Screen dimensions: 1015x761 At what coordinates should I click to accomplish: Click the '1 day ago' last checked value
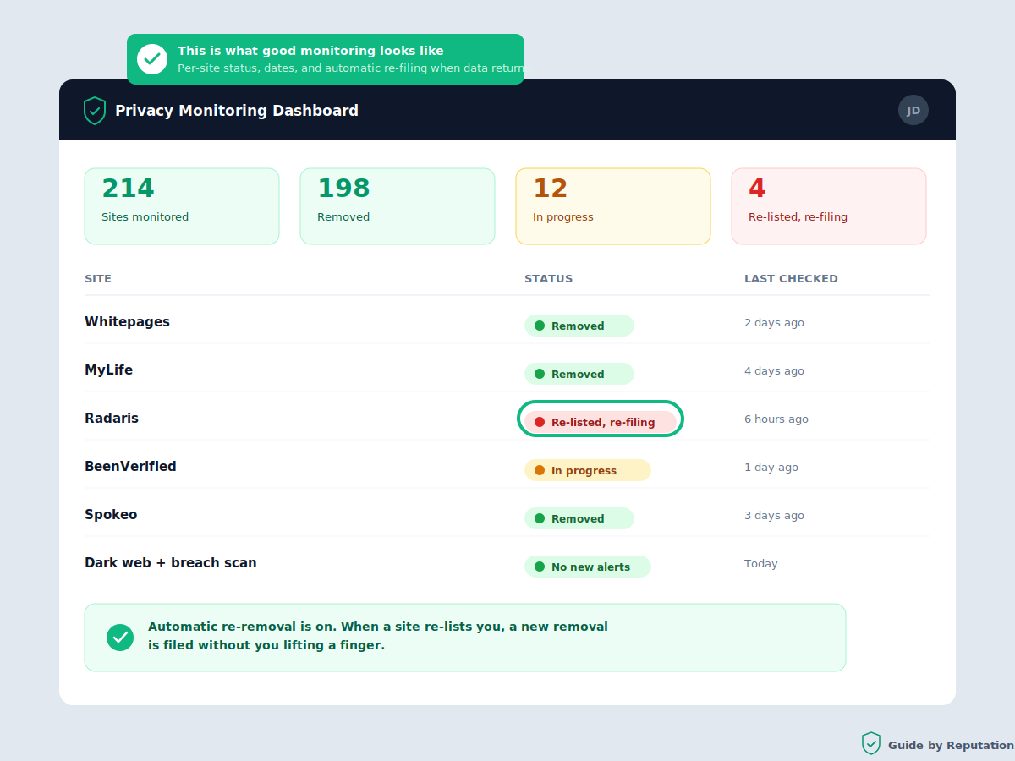tap(771, 468)
